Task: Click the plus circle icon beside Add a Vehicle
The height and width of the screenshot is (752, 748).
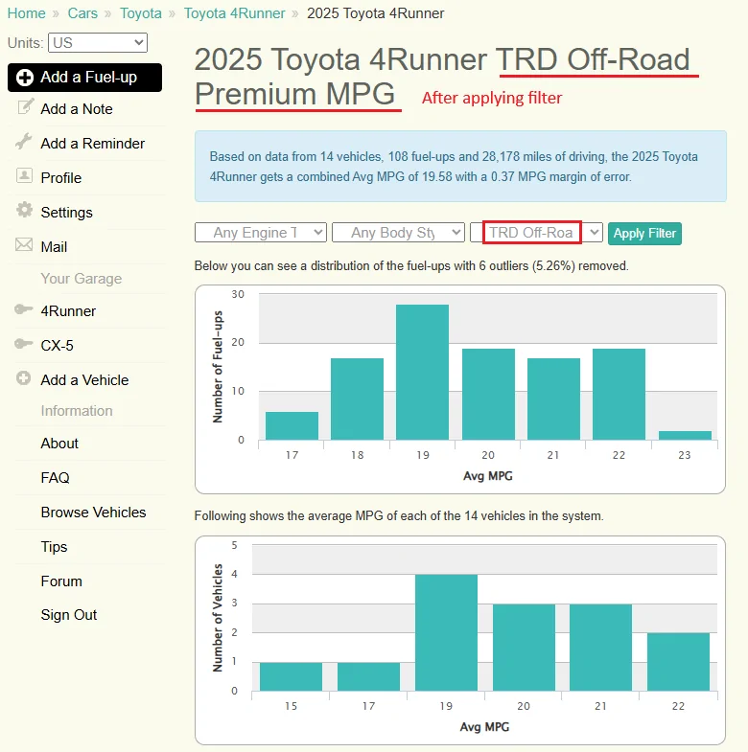Action: click(24, 378)
